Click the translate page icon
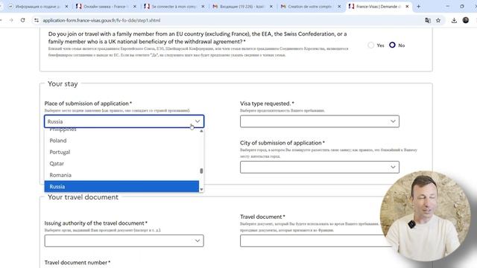The width and height of the screenshot is (477, 268). point(428,20)
